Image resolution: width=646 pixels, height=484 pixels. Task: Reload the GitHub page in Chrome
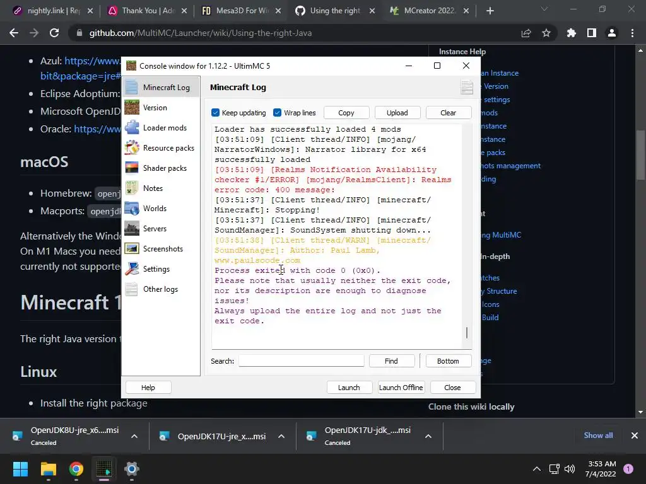point(54,33)
